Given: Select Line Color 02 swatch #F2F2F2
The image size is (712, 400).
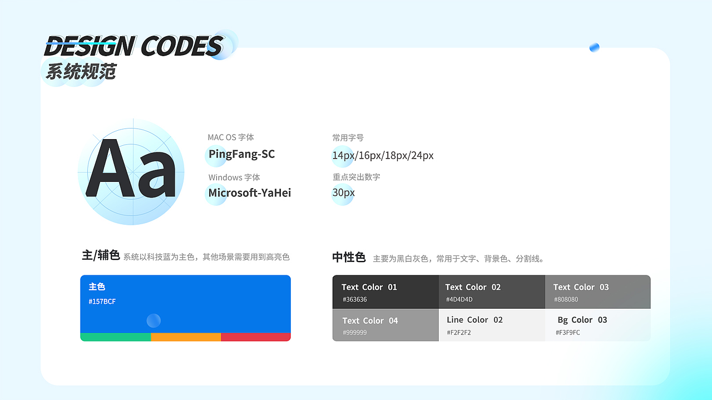Looking at the screenshot, I should click(x=492, y=325).
